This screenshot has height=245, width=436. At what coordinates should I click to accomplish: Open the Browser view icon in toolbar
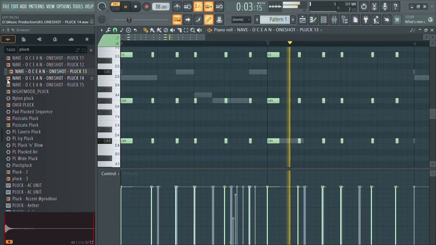[345, 19]
